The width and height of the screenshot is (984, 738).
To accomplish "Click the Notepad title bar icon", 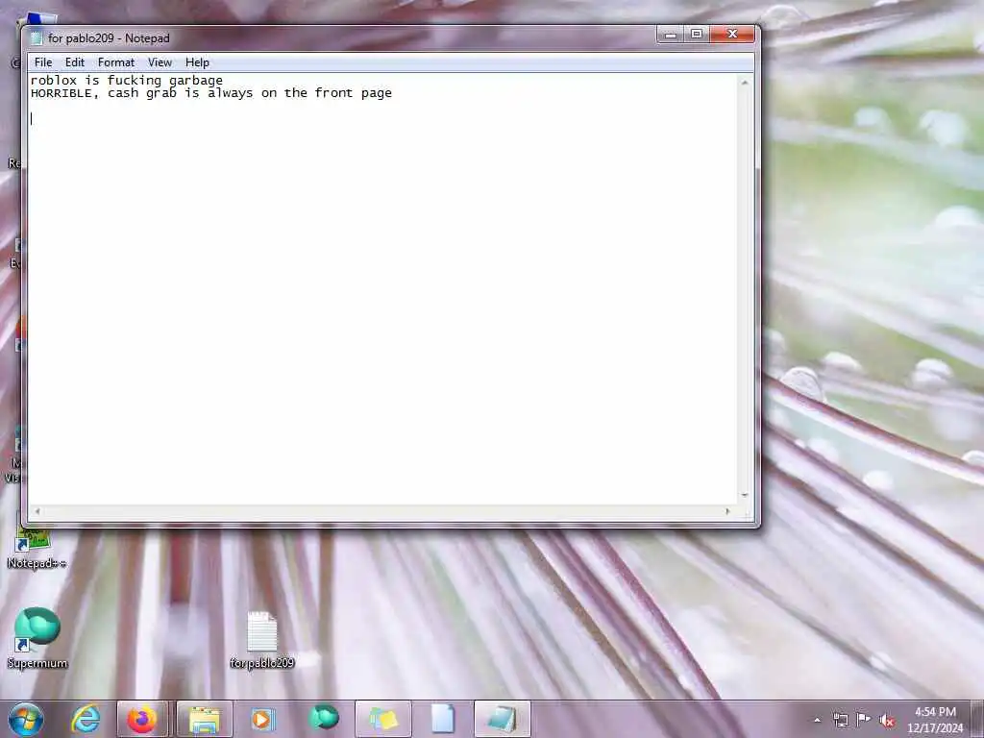I will [x=37, y=38].
